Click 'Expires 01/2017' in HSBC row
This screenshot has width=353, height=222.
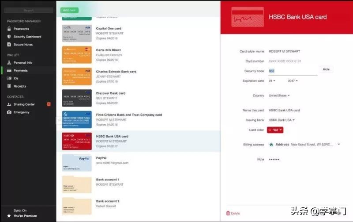click(107, 146)
